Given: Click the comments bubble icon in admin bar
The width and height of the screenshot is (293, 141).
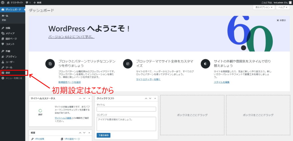Looking at the screenshot, I should point(27,2).
